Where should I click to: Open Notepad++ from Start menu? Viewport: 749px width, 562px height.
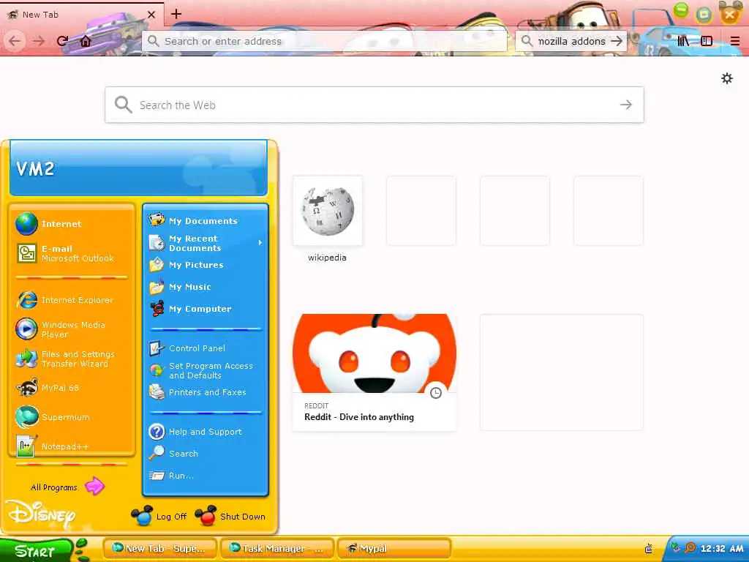point(72,446)
